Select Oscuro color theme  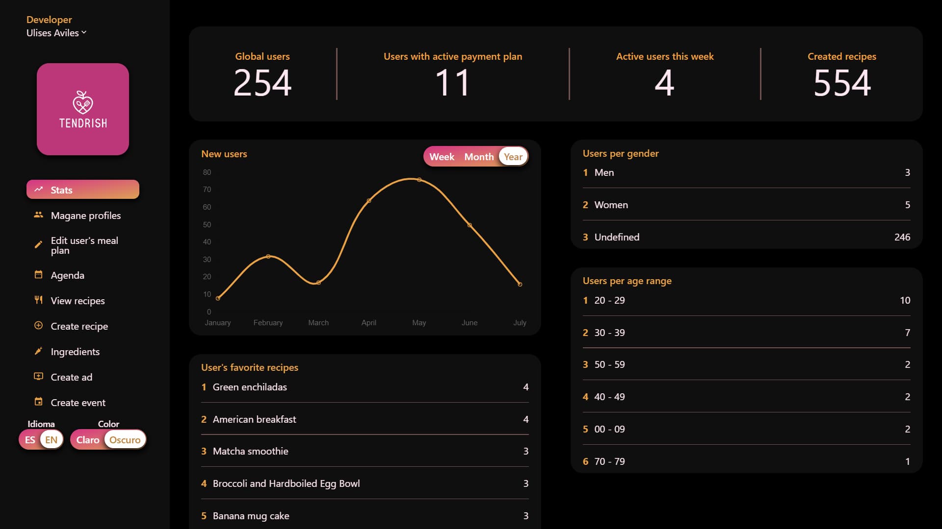click(x=125, y=440)
